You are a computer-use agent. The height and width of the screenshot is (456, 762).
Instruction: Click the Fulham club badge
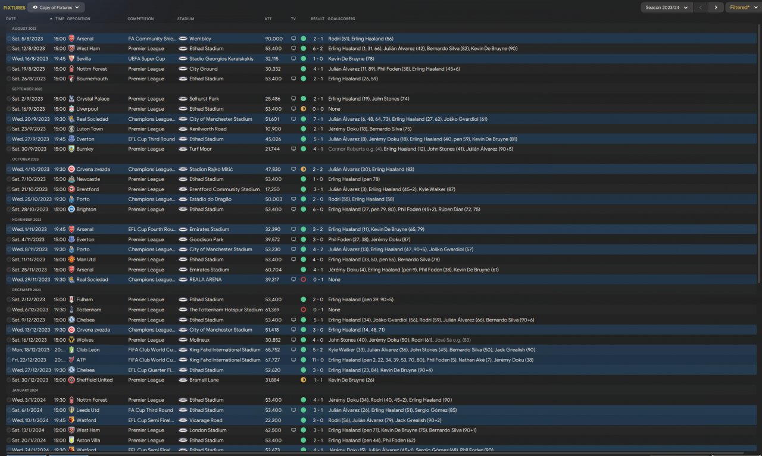(71, 299)
